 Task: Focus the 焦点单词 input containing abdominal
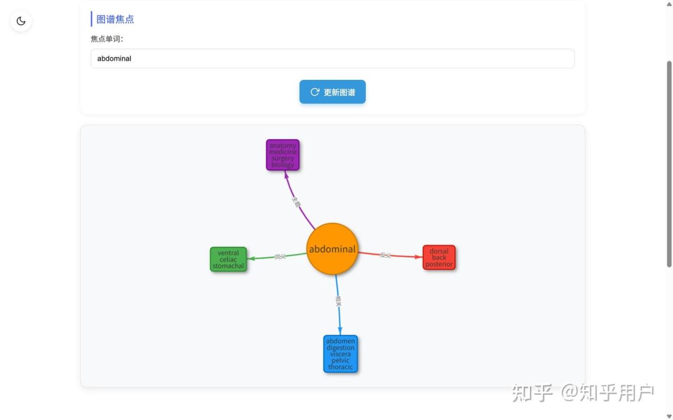[x=332, y=59]
